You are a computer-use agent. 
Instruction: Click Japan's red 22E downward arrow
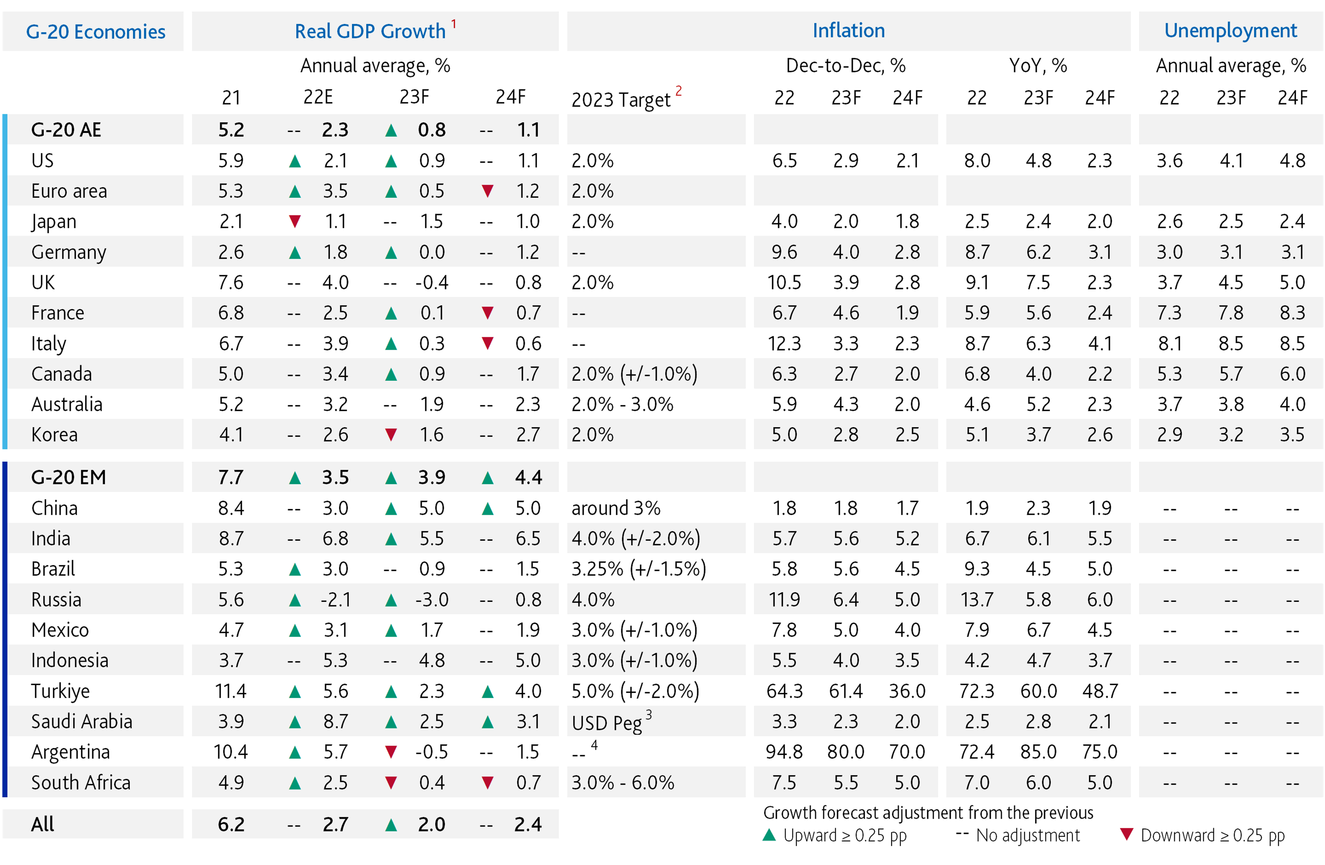click(x=295, y=222)
